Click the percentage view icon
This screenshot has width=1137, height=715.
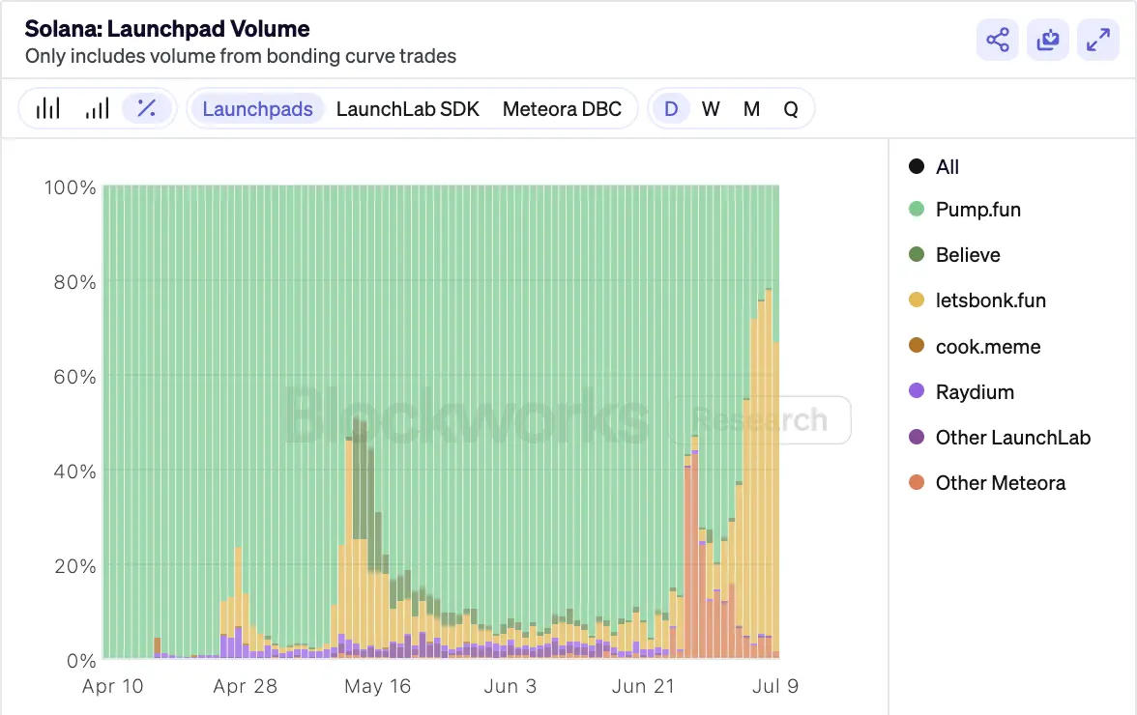[147, 108]
